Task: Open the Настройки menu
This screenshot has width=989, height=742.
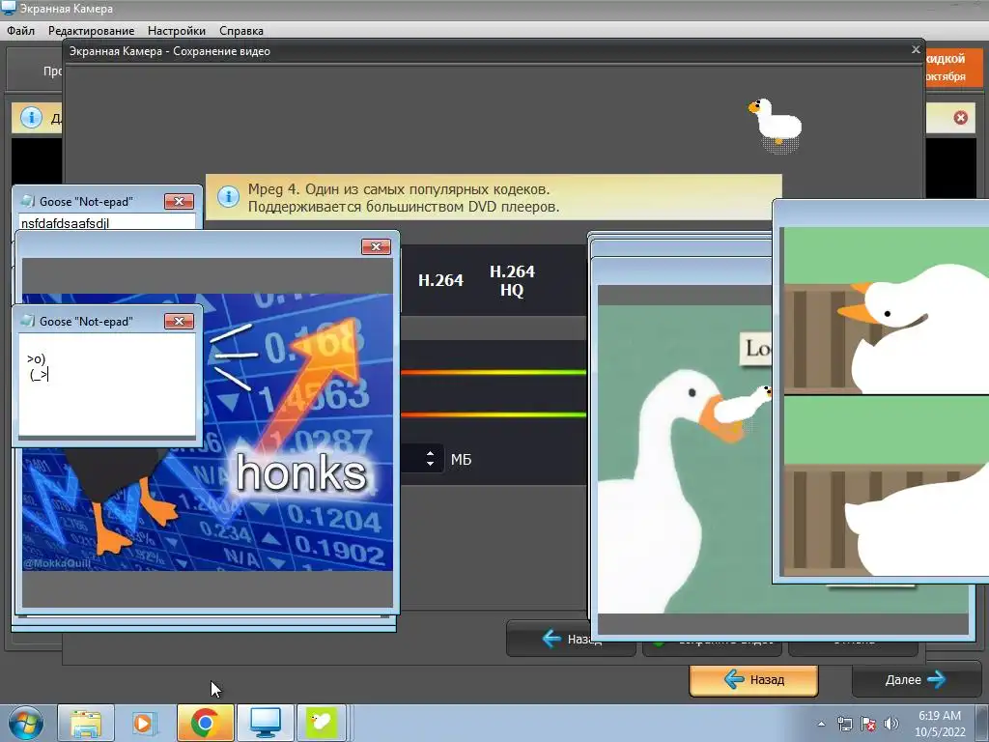Action: (x=177, y=30)
